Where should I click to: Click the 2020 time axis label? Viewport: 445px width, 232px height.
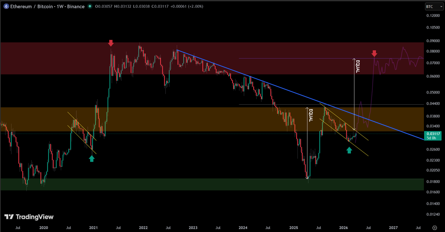(44, 227)
